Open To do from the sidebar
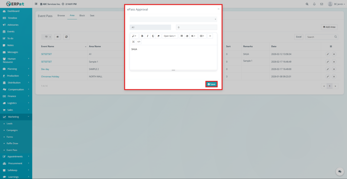The height and width of the screenshot is (179, 347). click(10, 39)
